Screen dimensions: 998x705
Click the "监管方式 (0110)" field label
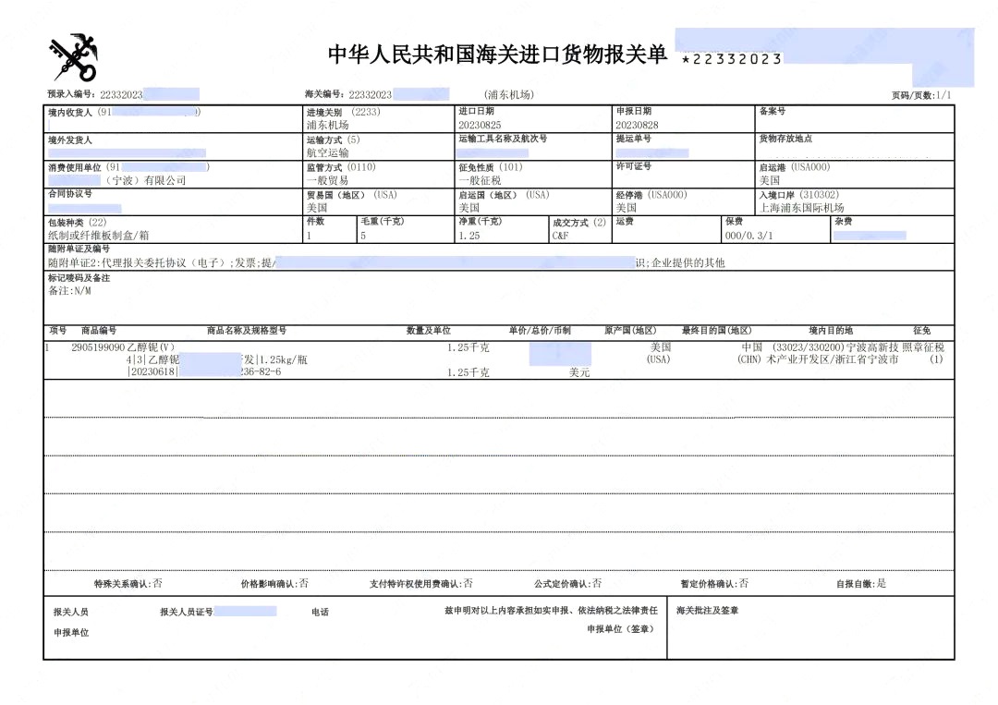pos(341,167)
